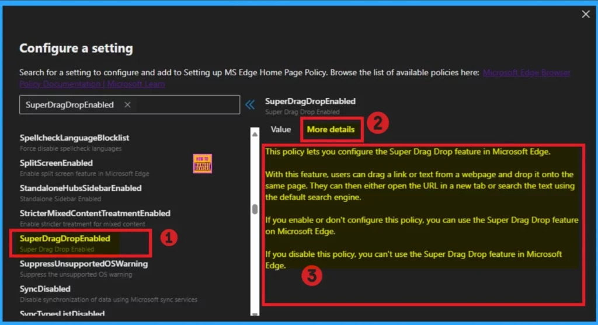Click 'Disable synchronization of data' description

108,299
